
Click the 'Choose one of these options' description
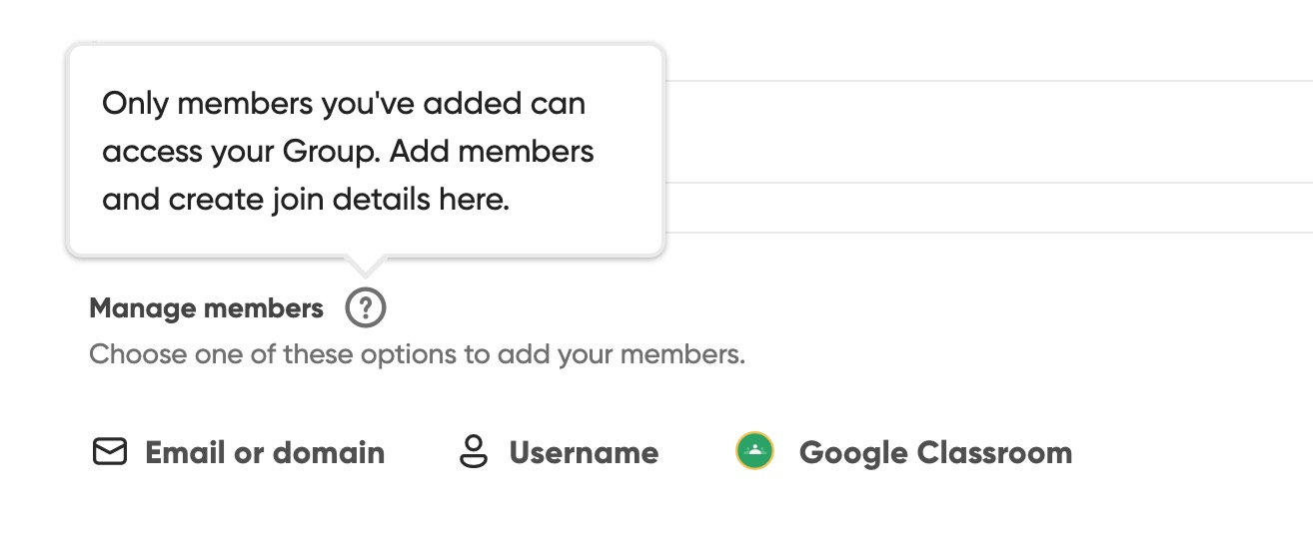pyautogui.click(x=417, y=354)
